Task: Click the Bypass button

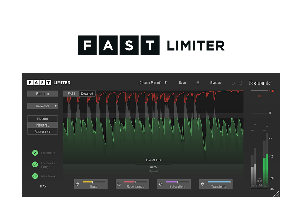Action: pyautogui.click(x=215, y=83)
